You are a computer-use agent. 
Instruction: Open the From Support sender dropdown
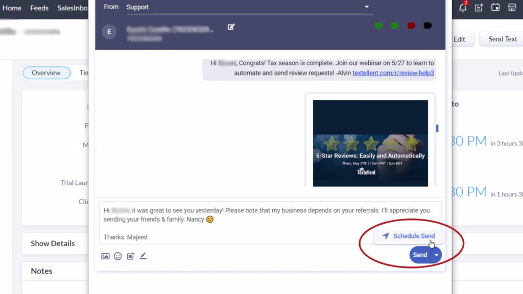[x=366, y=7]
